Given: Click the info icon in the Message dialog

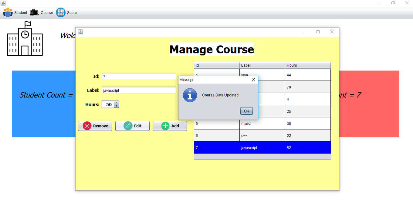Looking at the screenshot, I should [x=190, y=95].
